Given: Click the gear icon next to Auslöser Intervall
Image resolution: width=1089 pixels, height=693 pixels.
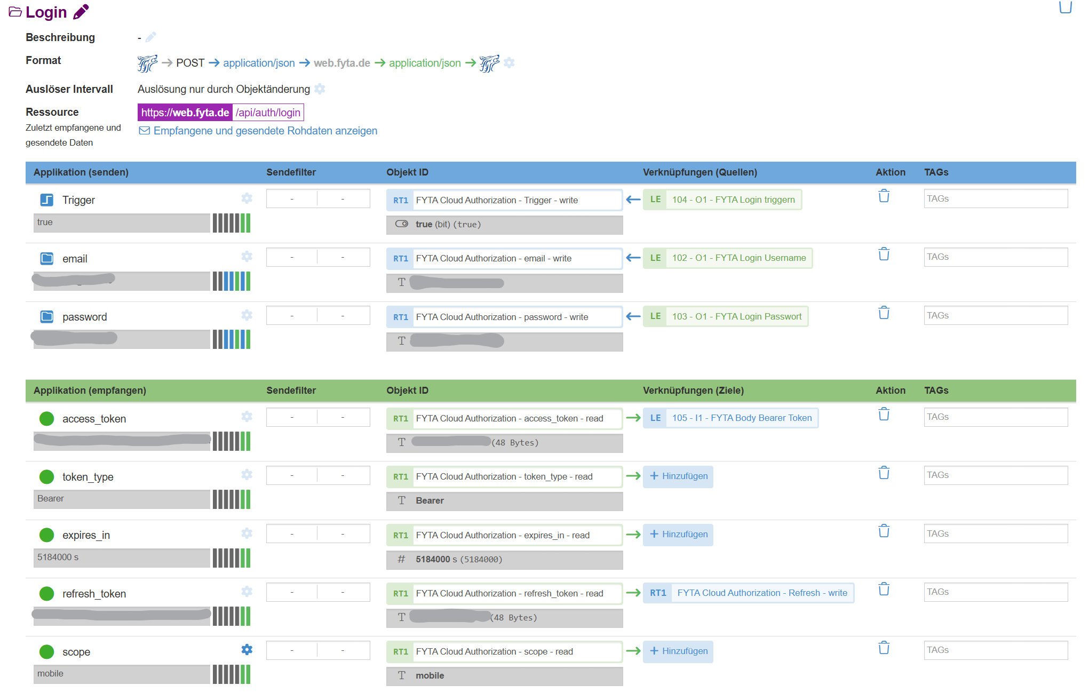Looking at the screenshot, I should (320, 89).
